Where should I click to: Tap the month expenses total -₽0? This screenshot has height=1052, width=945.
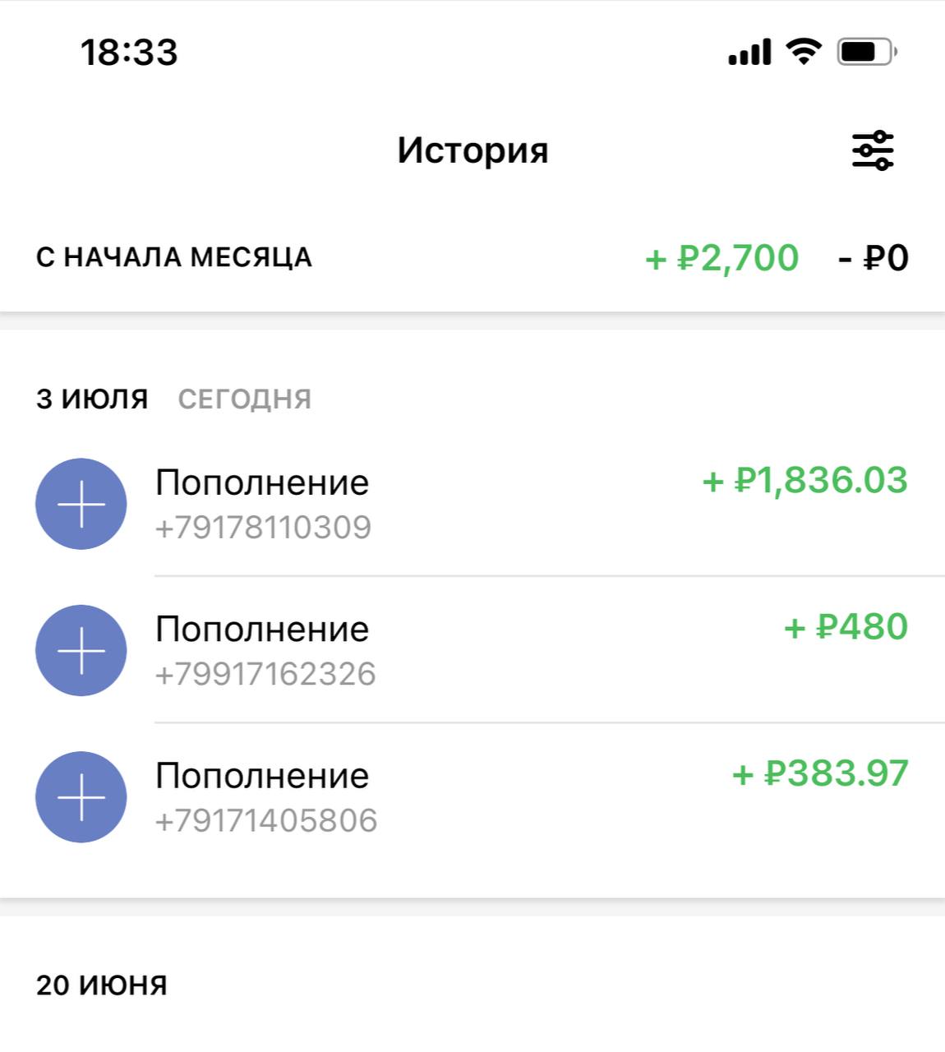point(874,258)
